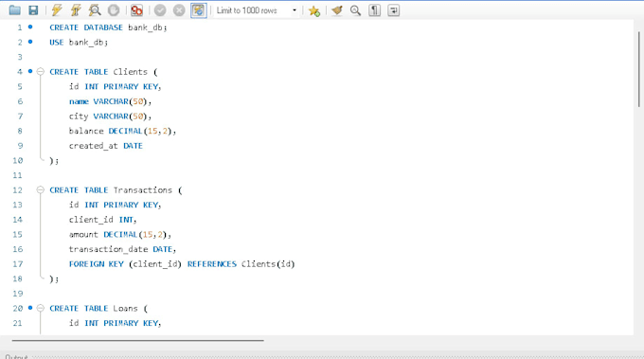Open a SQL script file folder icon

(x=15, y=10)
